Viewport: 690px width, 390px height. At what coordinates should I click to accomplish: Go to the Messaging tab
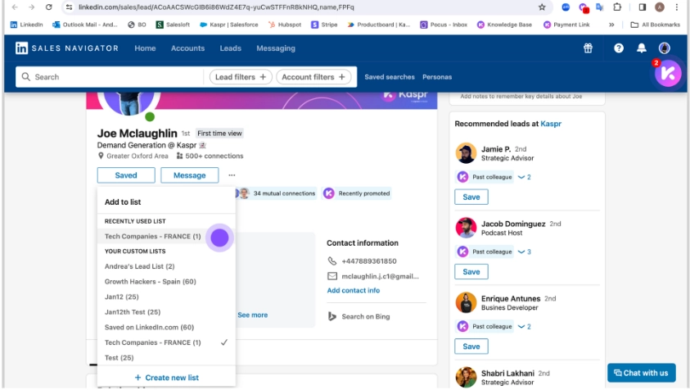pos(276,48)
